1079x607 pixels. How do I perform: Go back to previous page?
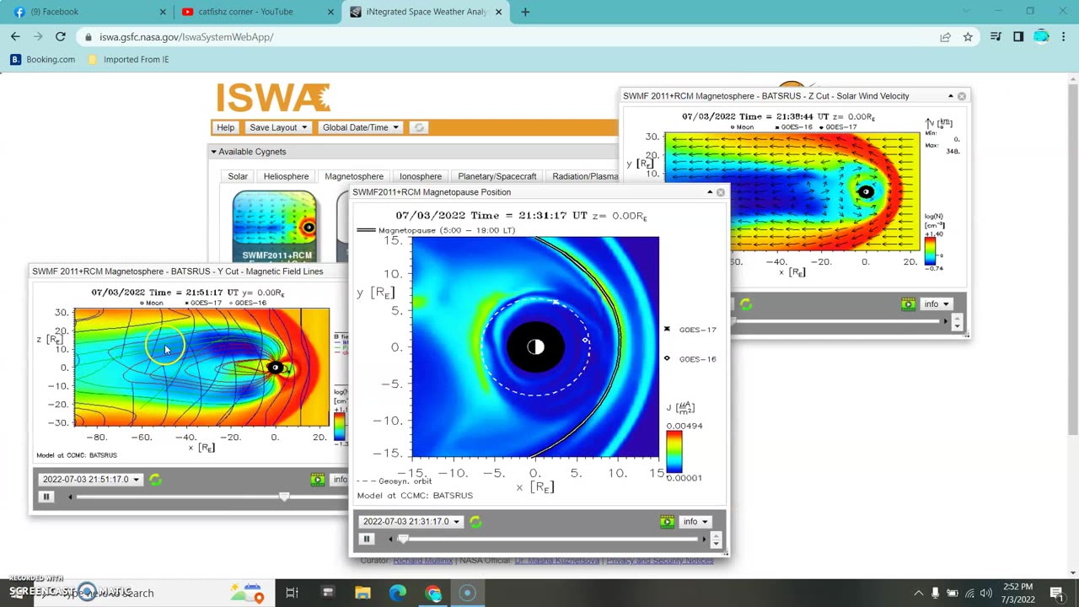(15, 37)
